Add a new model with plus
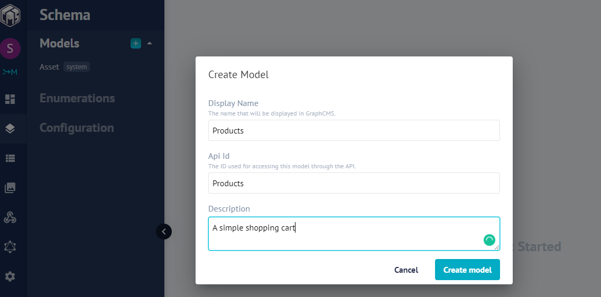 pyautogui.click(x=136, y=43)
